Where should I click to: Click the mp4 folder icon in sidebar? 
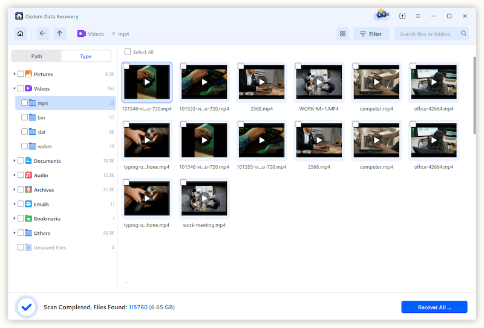tap(33, 103)
